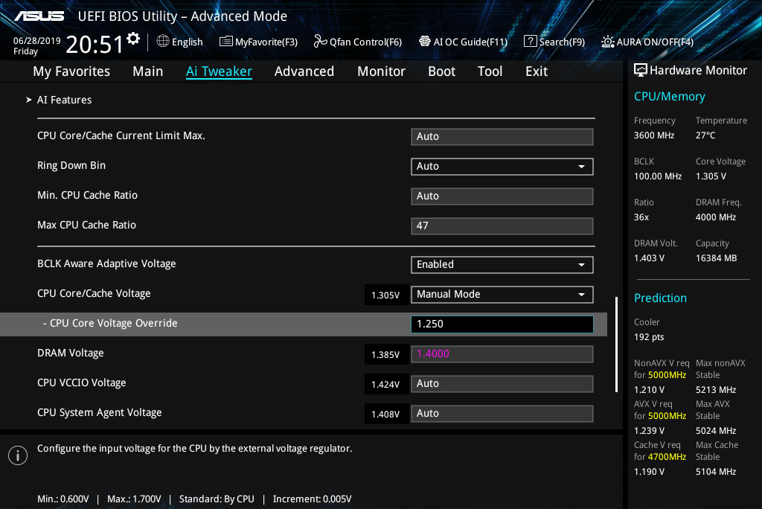Select the CPU System Agent Voltage label

click(x=100, y=412)
